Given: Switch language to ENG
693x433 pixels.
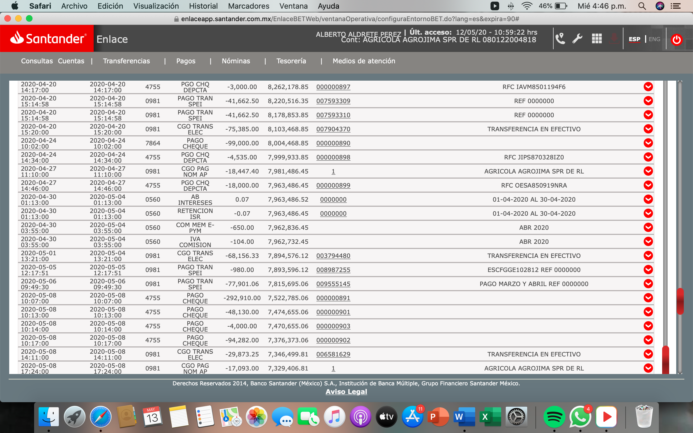Looking at the screenshot, I should 654,39.
